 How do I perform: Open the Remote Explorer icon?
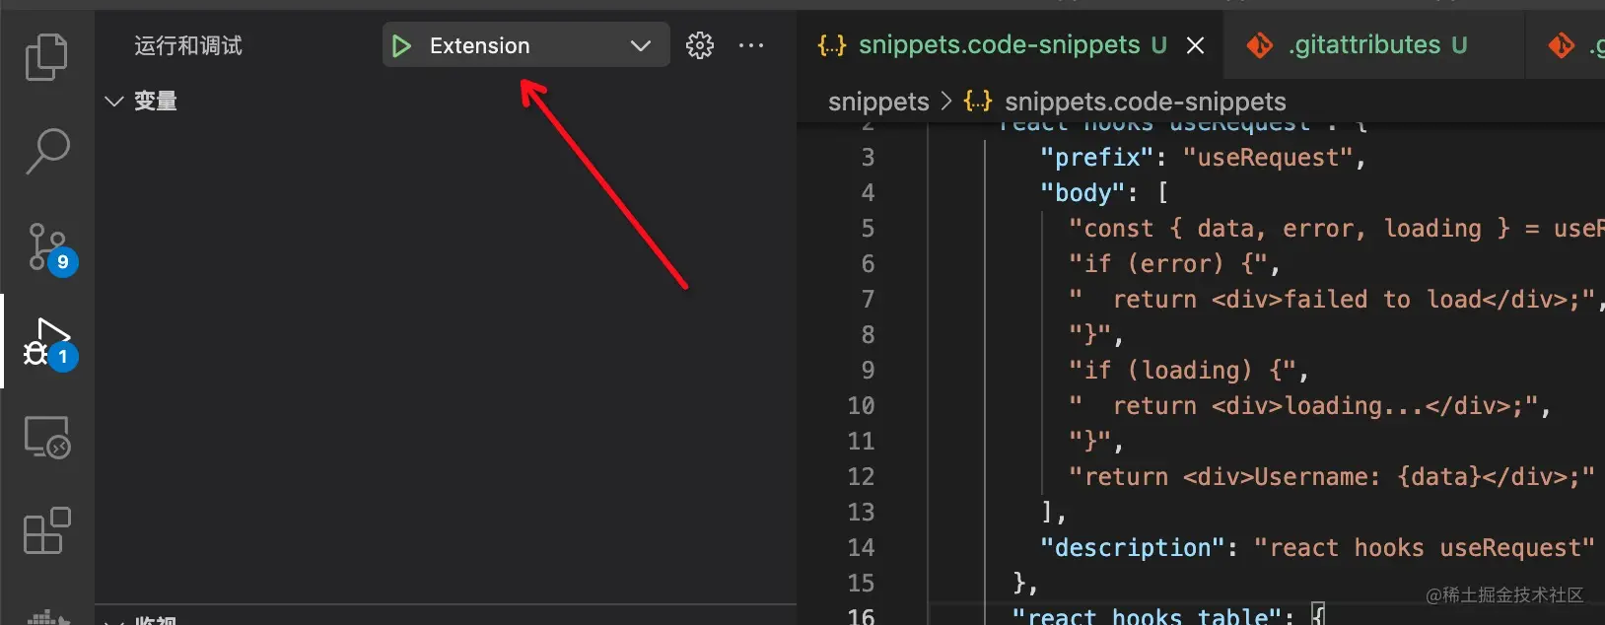coord(46,437)
